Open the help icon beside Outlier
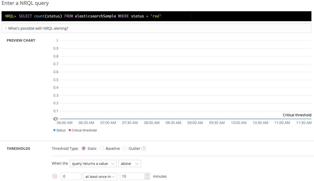 point(144,149)
